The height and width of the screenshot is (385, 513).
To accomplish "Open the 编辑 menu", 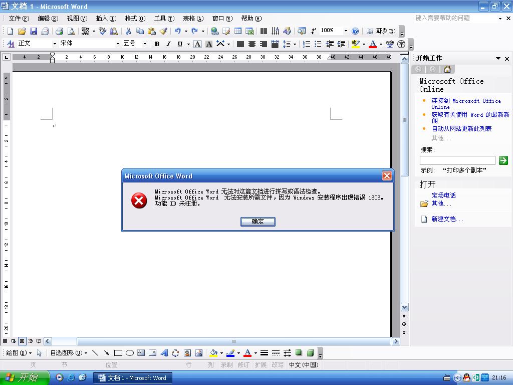I will 48,19.
